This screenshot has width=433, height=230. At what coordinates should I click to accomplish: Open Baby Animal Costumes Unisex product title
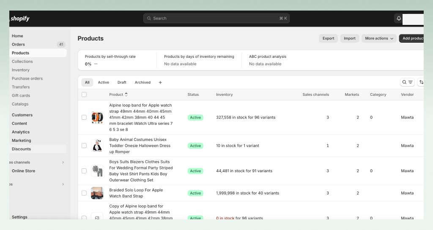click(x=140, y=146)
